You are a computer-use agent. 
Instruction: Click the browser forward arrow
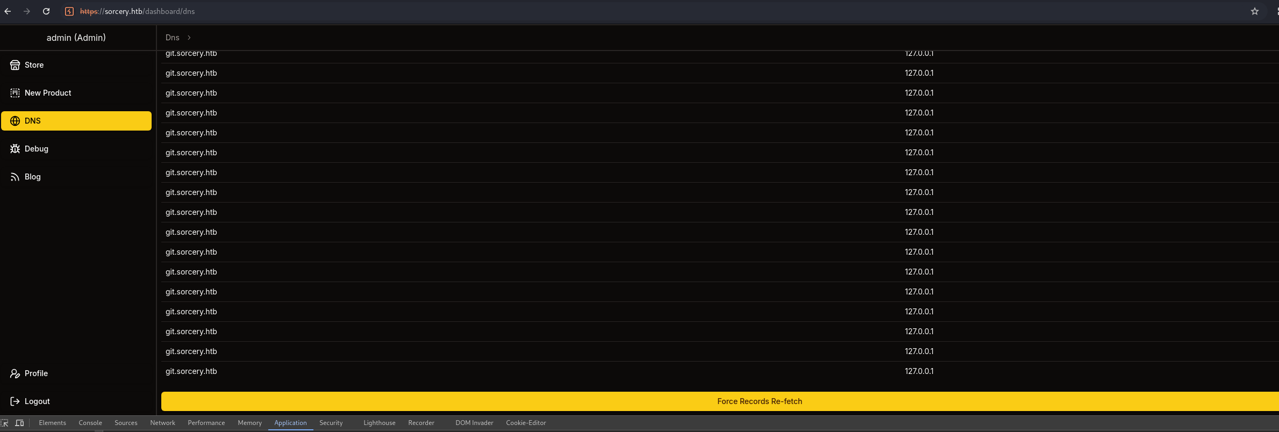[x=27, y=11]
